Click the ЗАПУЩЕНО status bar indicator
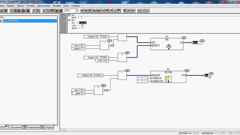240x135 pixels. point(207,133)
